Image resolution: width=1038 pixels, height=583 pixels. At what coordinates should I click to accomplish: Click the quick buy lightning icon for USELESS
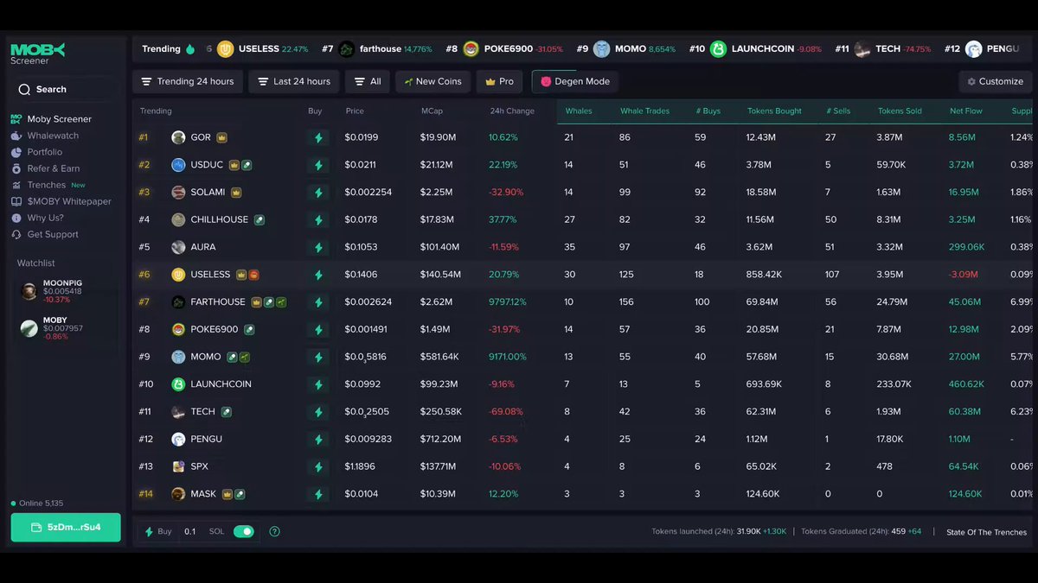pos(318,275)
